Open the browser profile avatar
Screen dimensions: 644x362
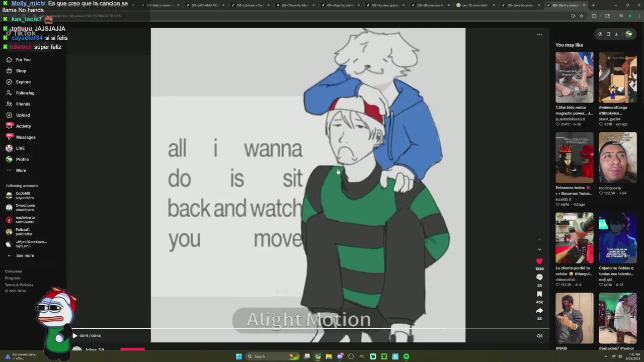pyautogui.click(x=630, y=16)
